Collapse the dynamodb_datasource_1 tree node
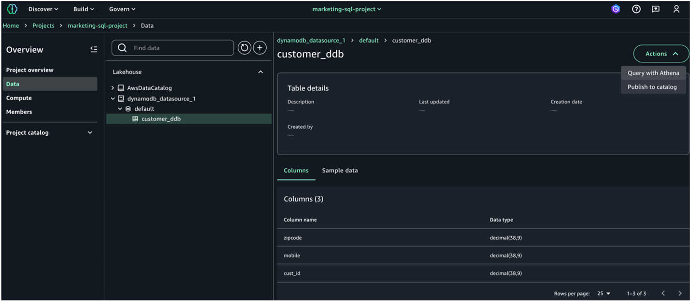Screen dimensions: 690x301 click(x=113, y=99)
